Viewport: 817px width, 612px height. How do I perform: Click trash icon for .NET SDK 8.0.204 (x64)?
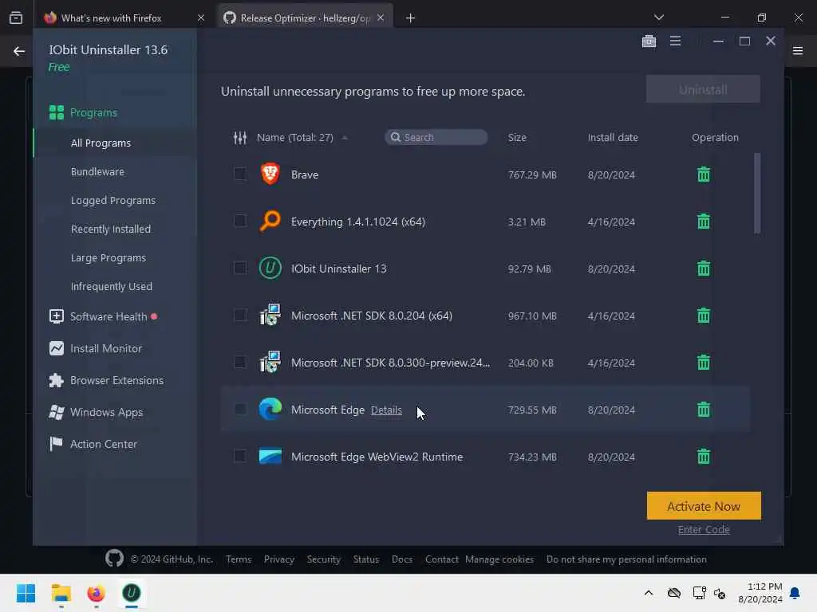coord(704,316)
